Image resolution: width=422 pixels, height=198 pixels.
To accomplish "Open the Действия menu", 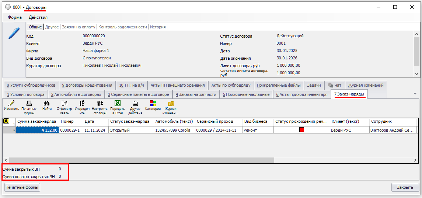I will point(38,17).
